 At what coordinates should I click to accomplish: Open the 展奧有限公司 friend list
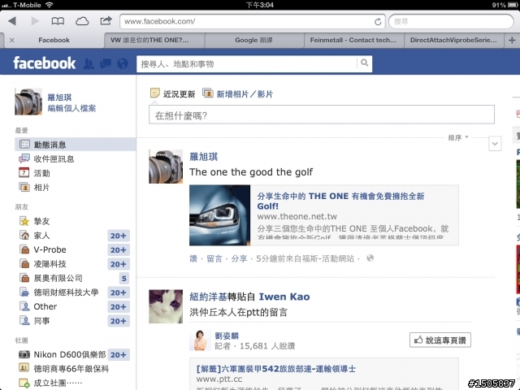coord(58,278)
